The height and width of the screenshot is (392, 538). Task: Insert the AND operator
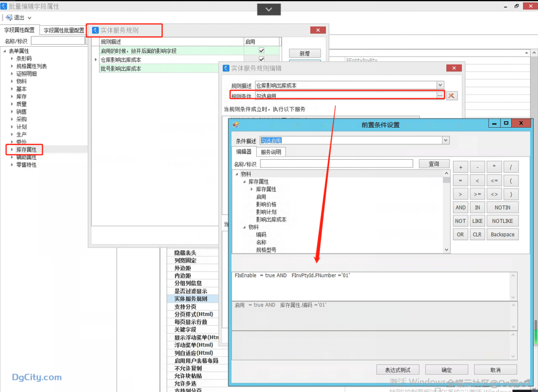pyautogui.click(x=460, y=208)
